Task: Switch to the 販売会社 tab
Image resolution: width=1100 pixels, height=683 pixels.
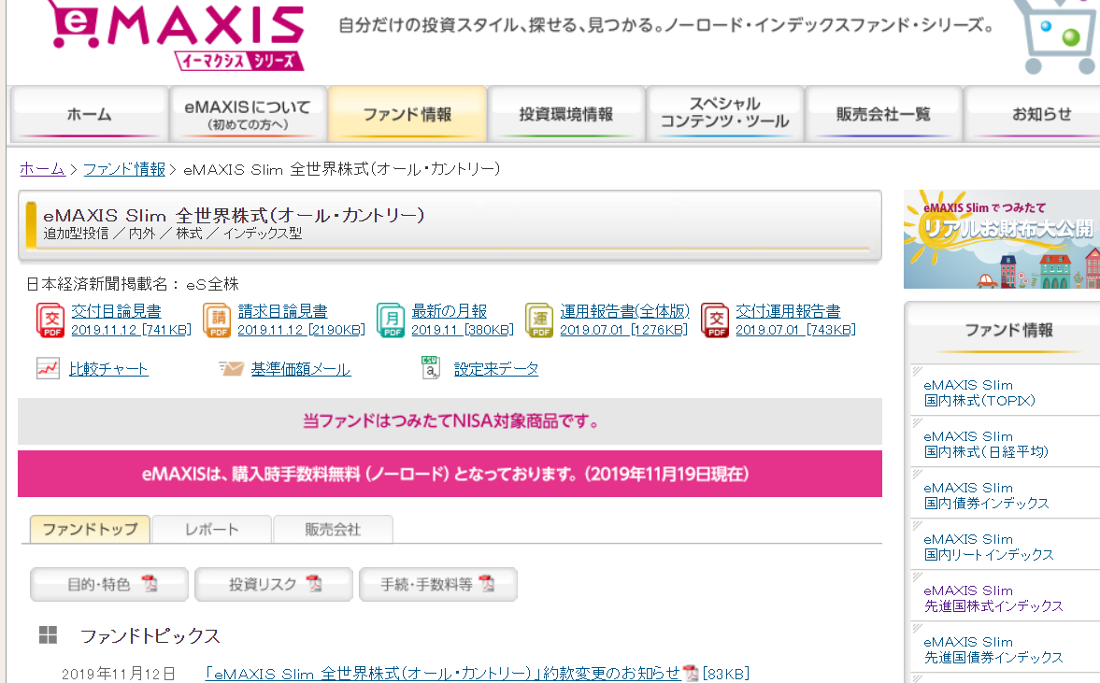Action: click(333, 530)
